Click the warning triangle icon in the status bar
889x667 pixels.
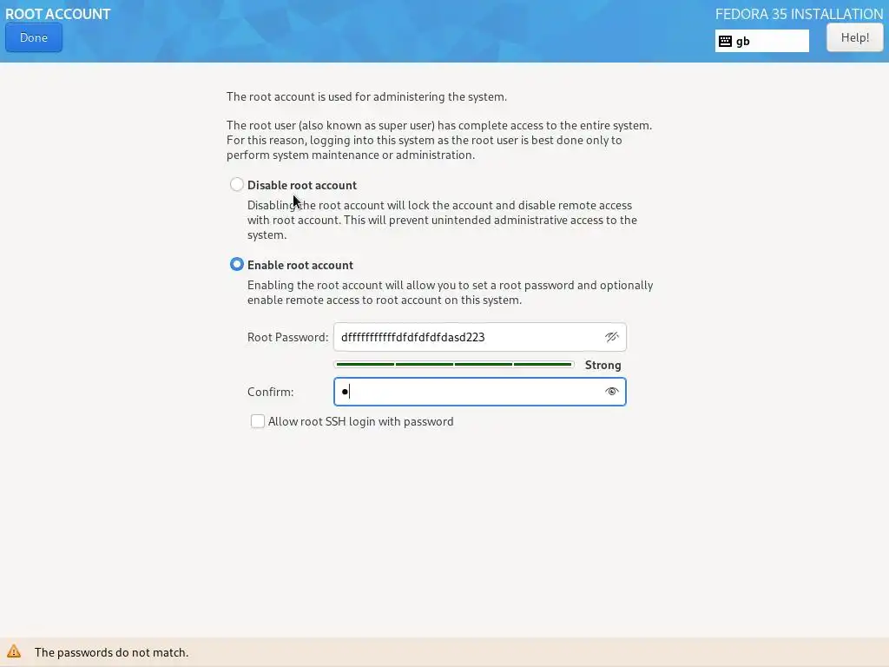click(x=14, y=651)
